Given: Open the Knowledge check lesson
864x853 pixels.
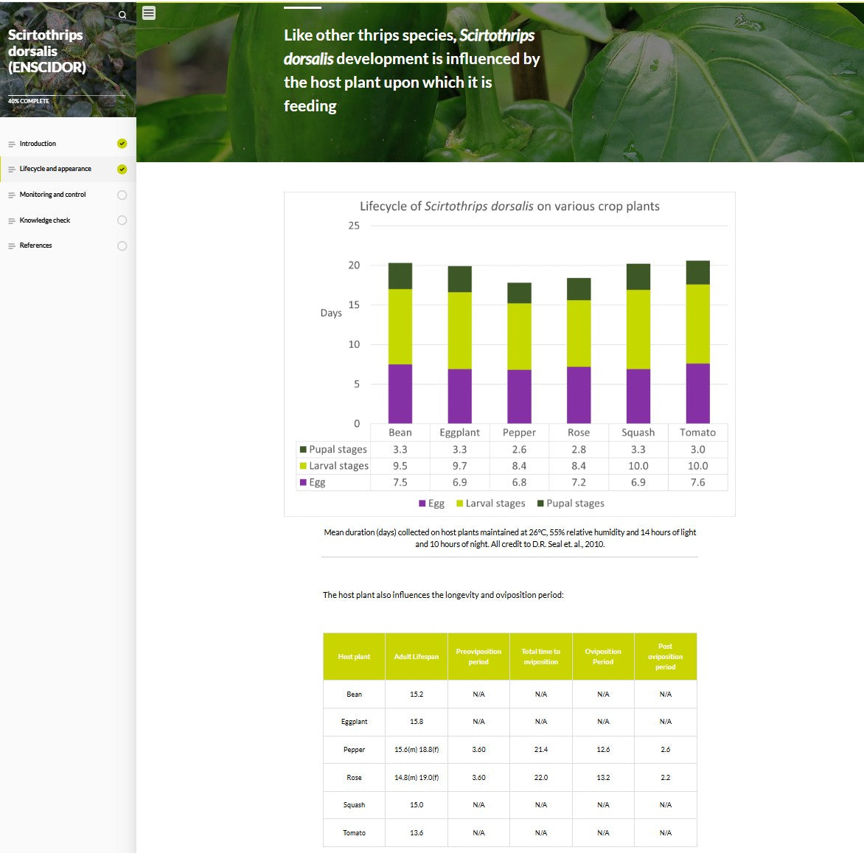Looking at the screenshot, I should point(45,220).
